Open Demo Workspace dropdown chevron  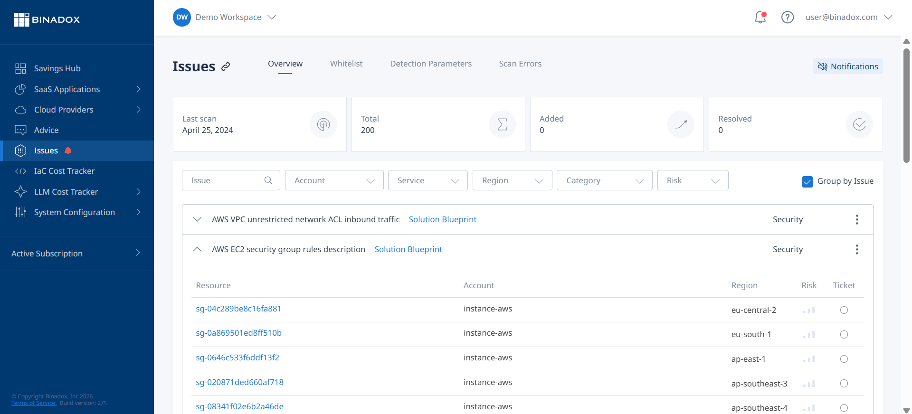tap(272, 17)
